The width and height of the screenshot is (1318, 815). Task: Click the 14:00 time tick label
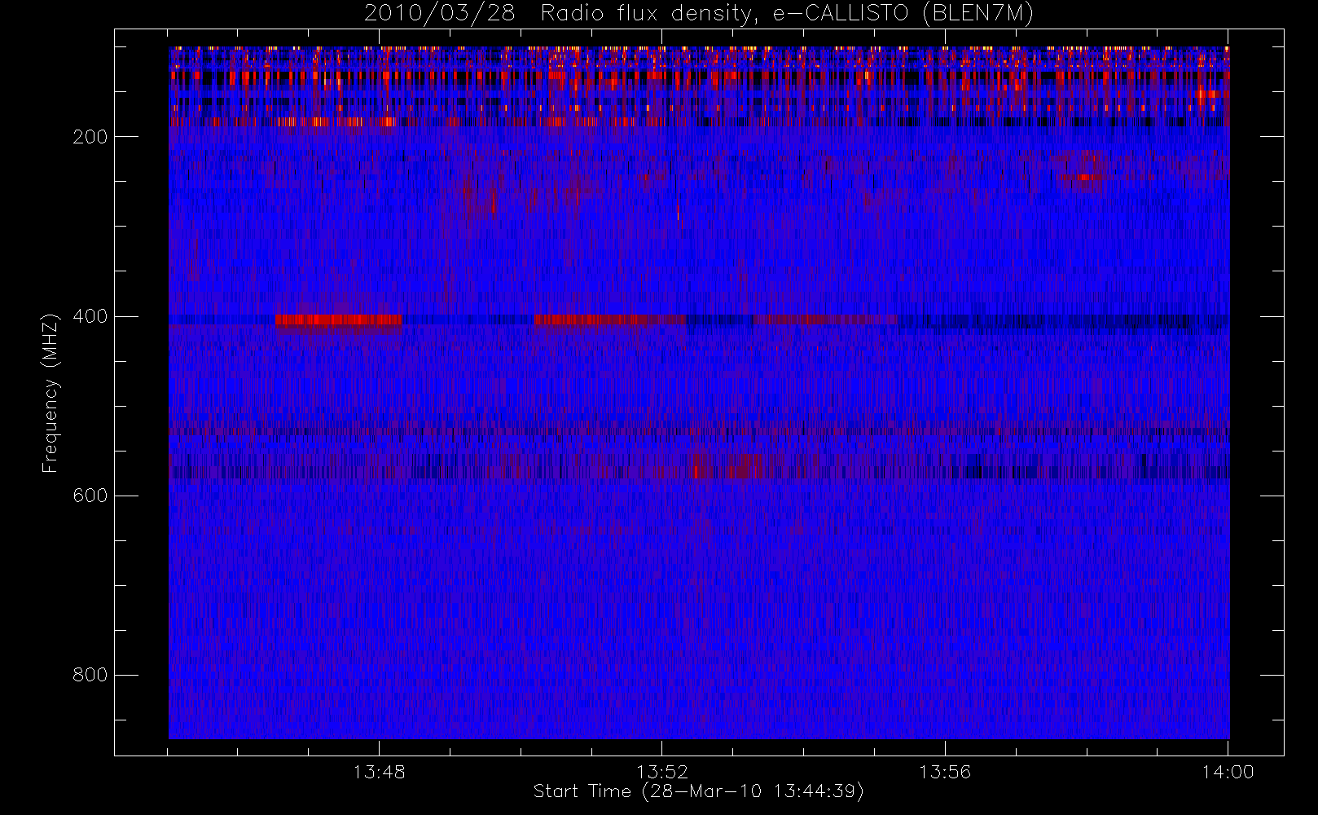point(1228,772)
